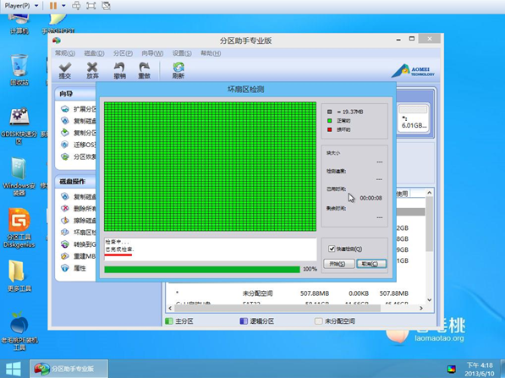This screenshot has width=505, height=378.
Task: Open 更多工具 folder on desktop
Action: [x=19, y=276]
